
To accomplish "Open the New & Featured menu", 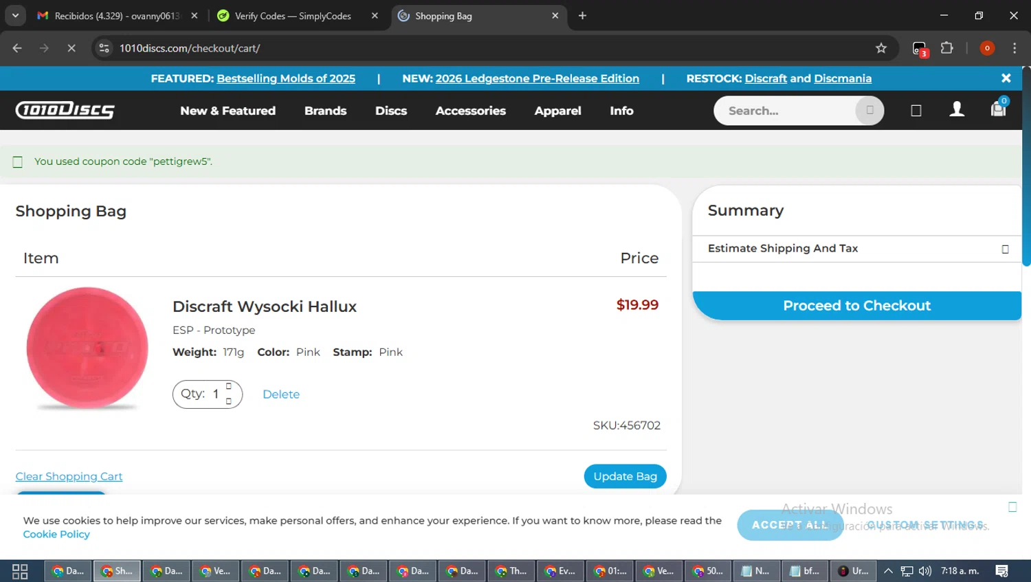I will point(228,111).
